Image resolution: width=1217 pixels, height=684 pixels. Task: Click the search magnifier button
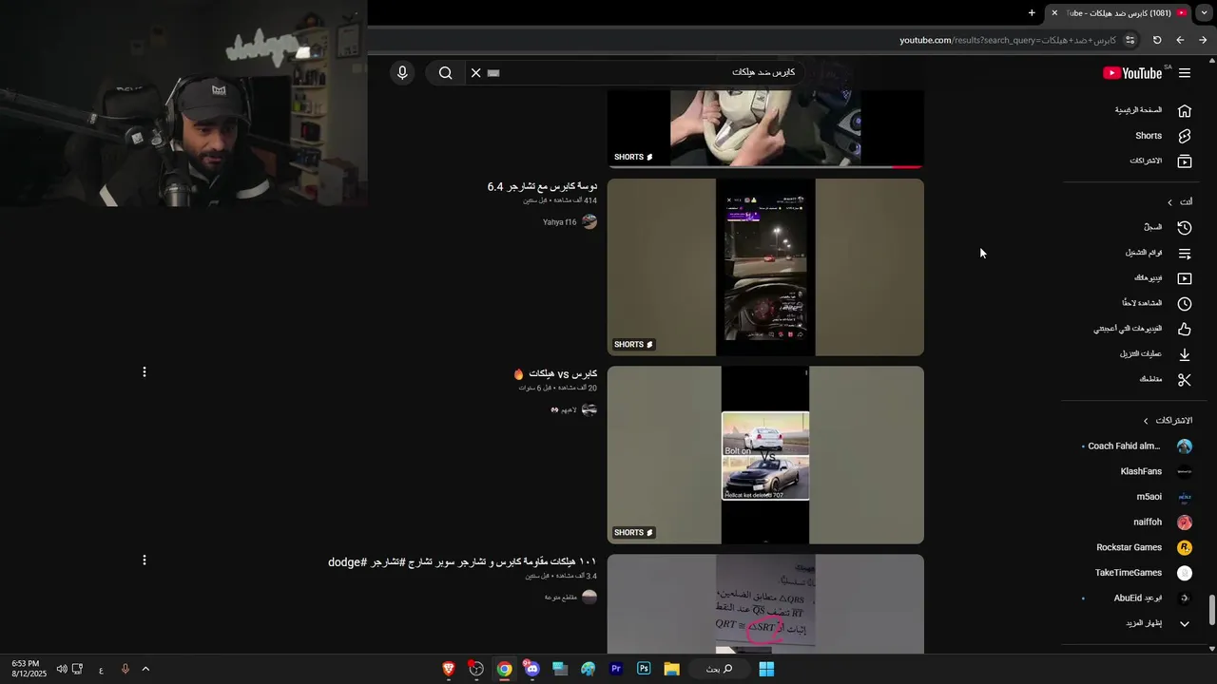(445, 73)
